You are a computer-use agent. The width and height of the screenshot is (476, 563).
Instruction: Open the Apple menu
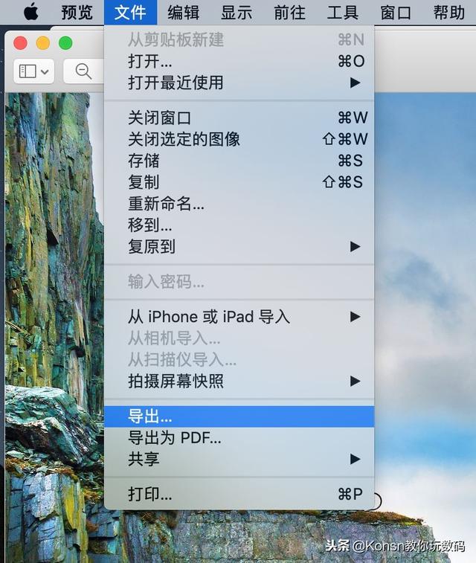31,12
